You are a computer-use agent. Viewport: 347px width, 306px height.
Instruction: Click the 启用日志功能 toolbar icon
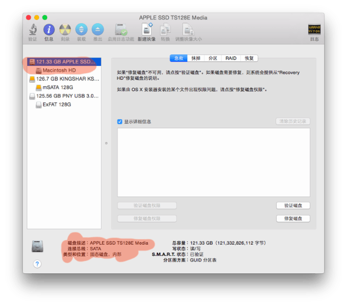[x=121, y=30]
